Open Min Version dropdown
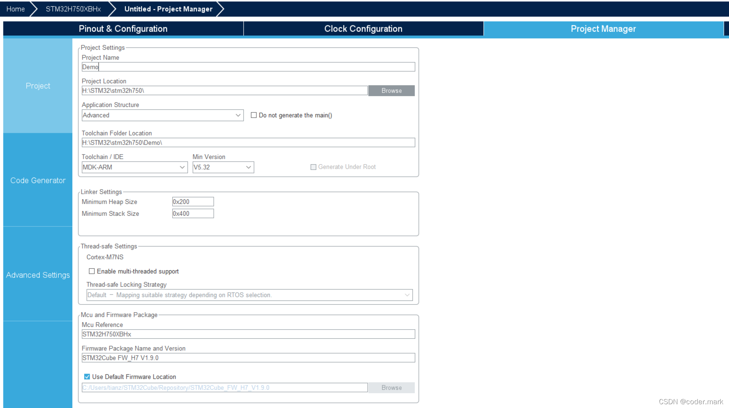The width and height of the screenshot is (729, 408). coord(223,167)
